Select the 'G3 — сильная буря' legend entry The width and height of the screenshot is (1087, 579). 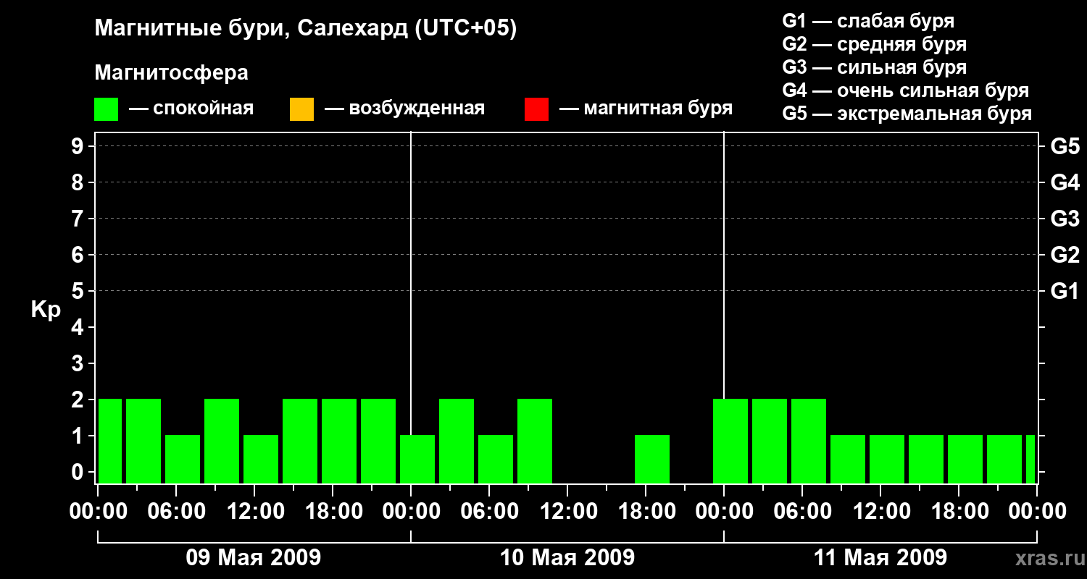pos(874,67)
